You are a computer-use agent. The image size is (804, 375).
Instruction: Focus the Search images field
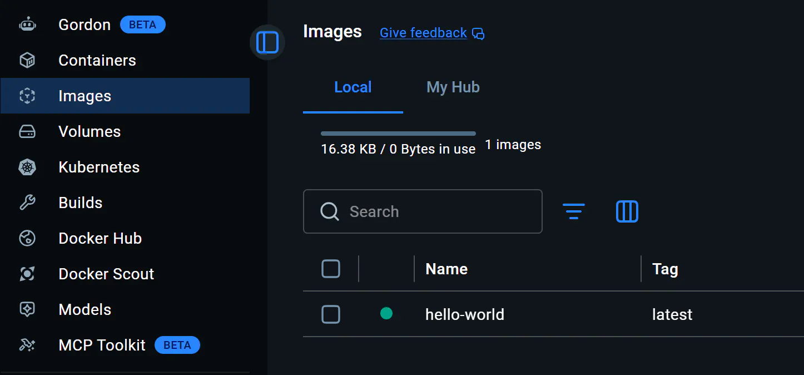[x=423, y=211]
